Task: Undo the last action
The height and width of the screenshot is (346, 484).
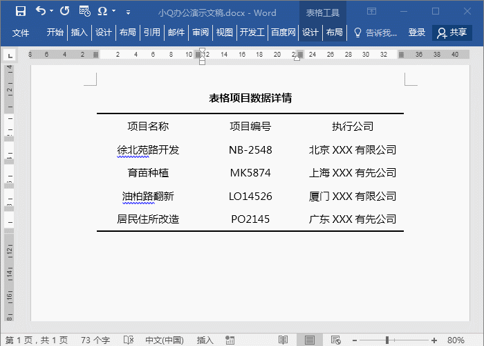Action: [41, 11]
